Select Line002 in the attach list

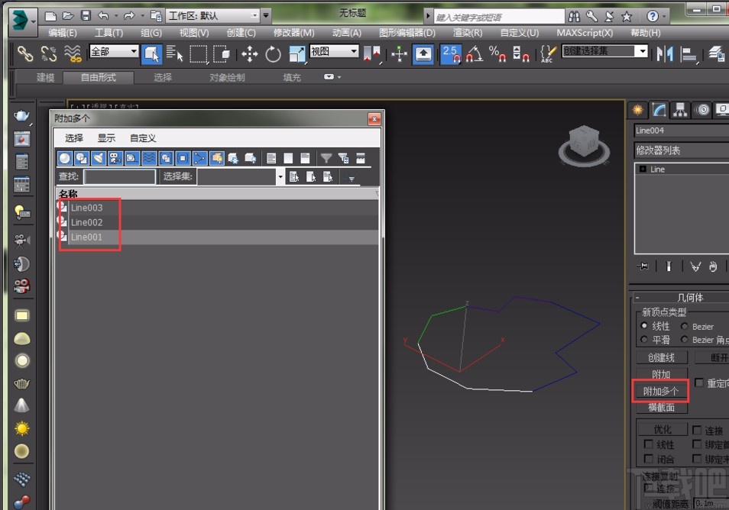click(x=85, y=222)
